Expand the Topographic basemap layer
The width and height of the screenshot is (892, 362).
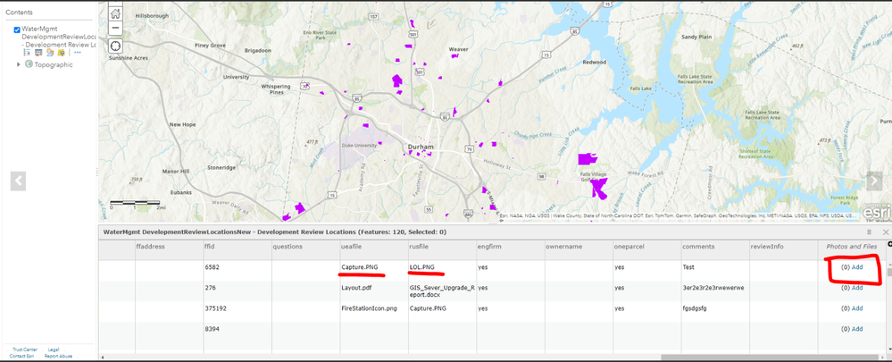tap(19, 65)
